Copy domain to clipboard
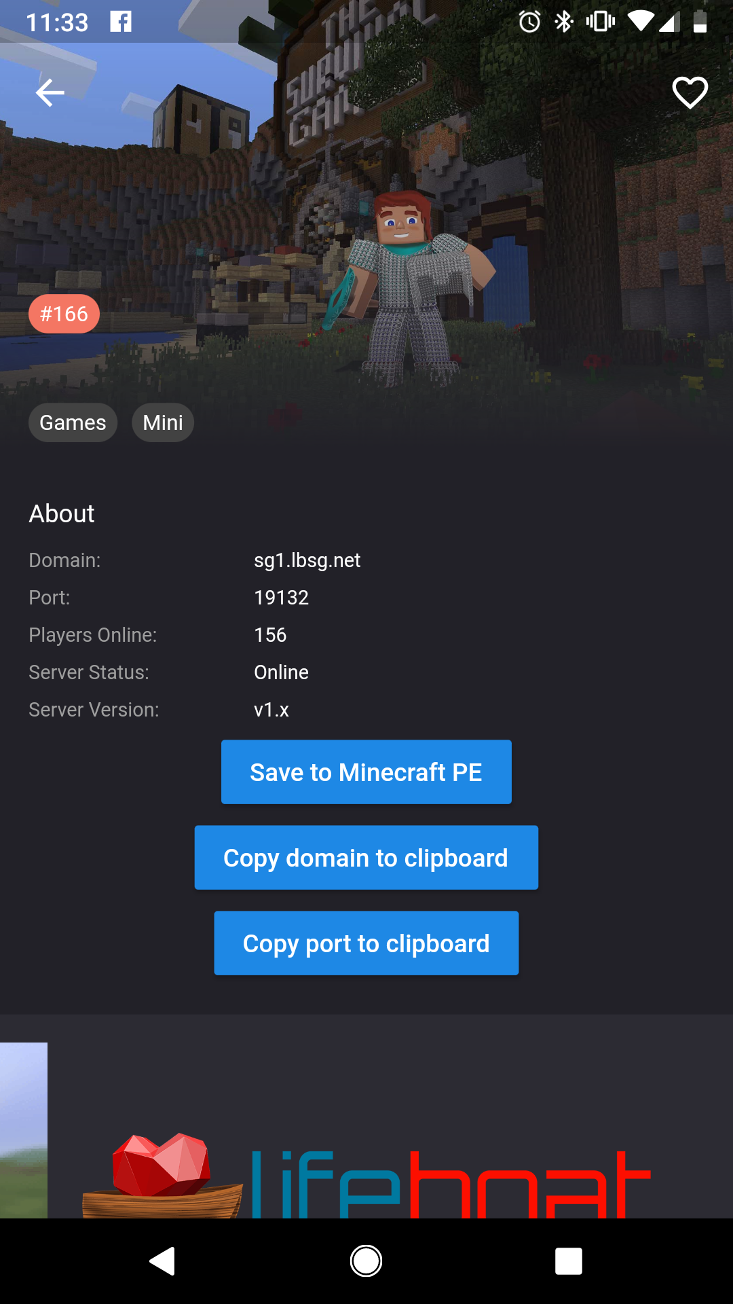The image size is (733, 1304). click(366, 858)
